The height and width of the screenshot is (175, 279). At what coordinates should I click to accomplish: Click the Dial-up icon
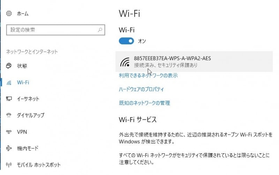(9, 115)
